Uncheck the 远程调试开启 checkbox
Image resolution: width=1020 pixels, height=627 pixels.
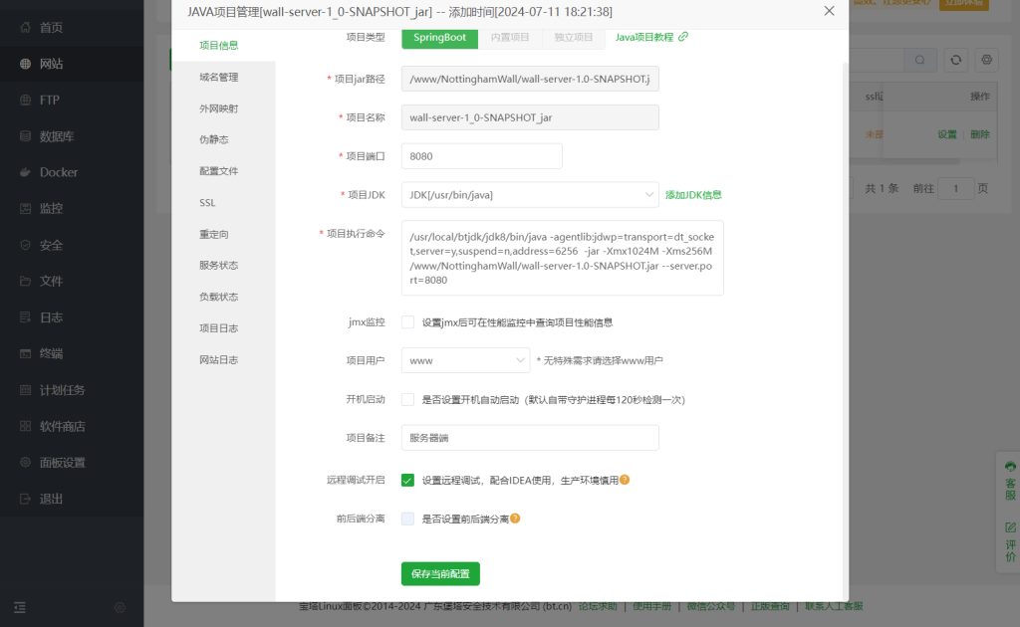[x=407, y=480]
